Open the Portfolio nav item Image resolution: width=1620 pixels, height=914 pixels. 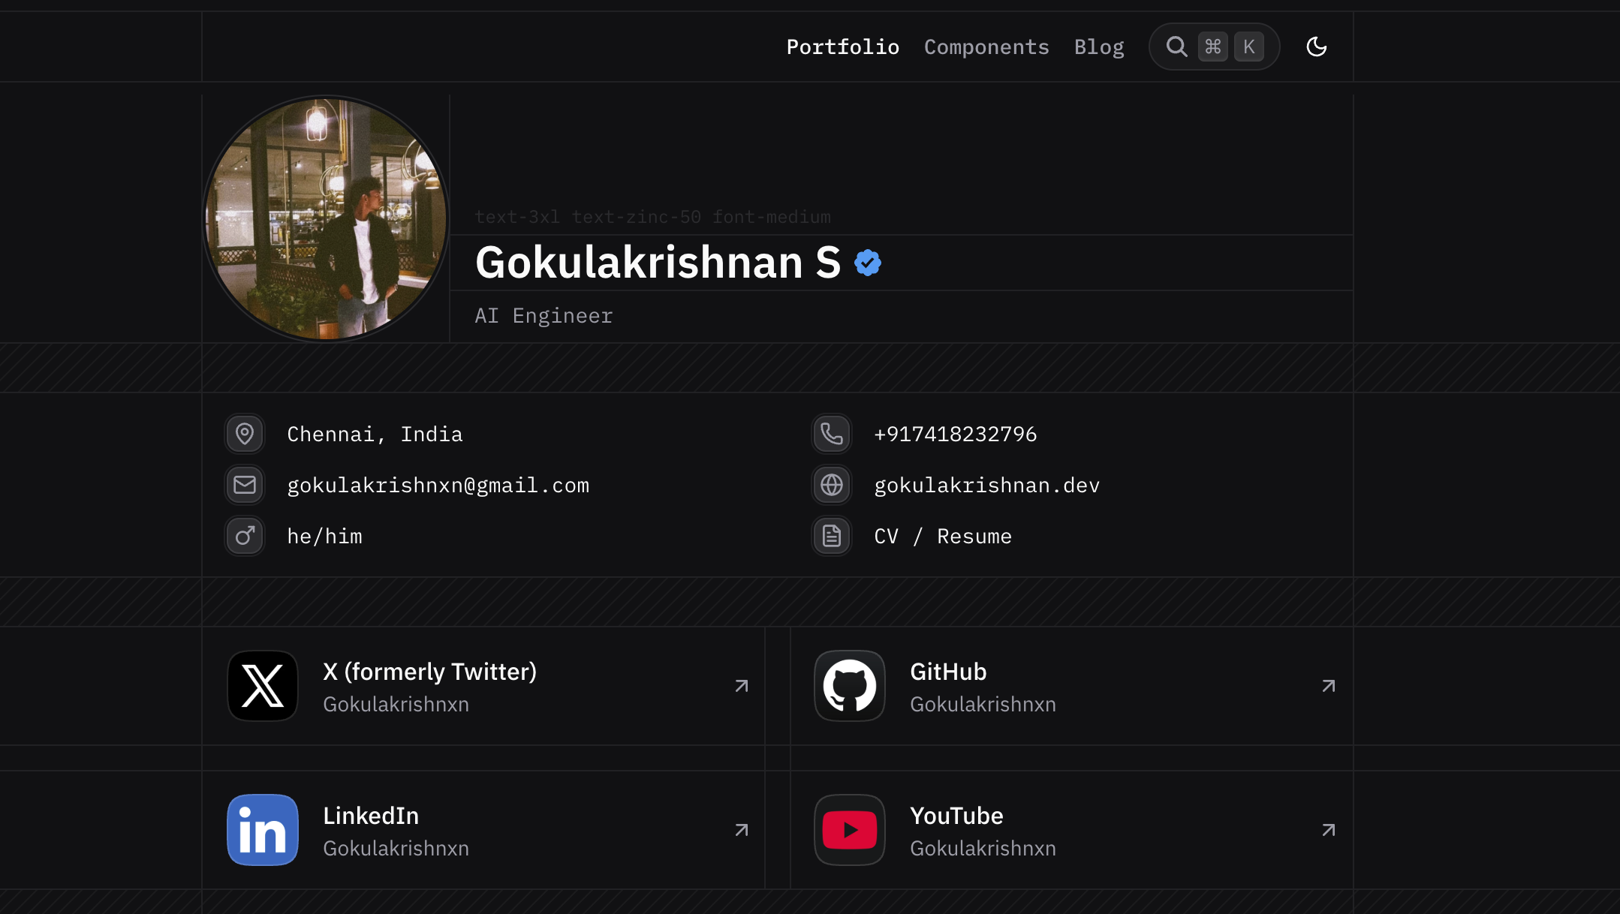pos(842,47)
